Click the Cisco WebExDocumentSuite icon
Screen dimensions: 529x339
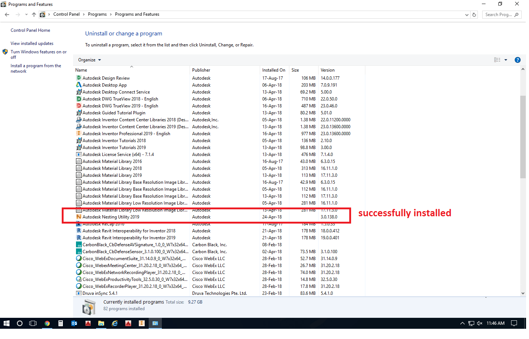79,258
